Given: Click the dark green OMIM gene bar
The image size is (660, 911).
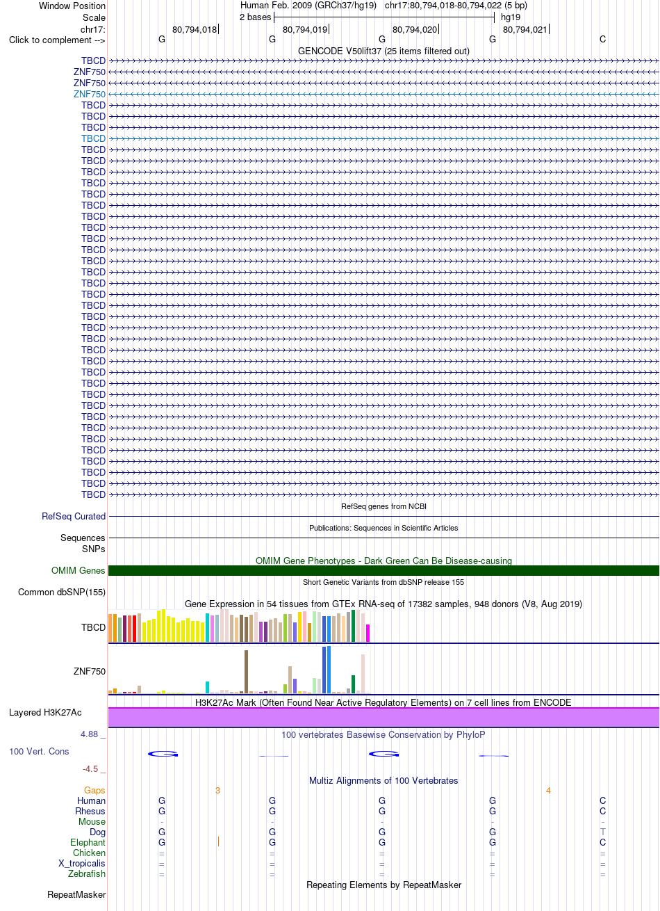Looking at the screenshot, I should 383,571.
